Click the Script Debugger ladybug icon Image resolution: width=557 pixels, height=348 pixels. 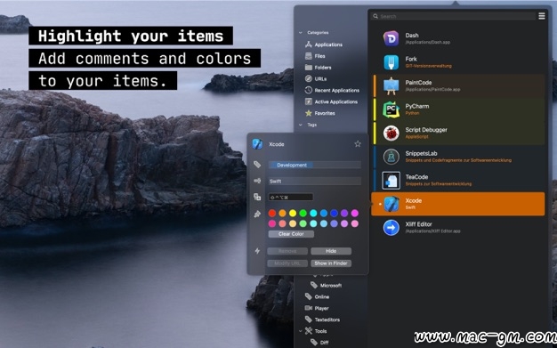tap(391, 133)
